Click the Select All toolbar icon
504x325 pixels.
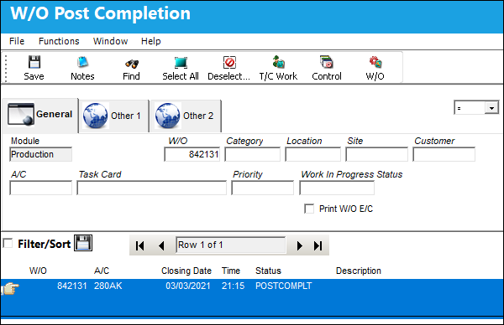[181, 63]
